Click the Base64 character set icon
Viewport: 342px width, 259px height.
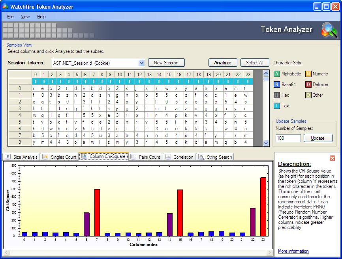pos(277,84)
